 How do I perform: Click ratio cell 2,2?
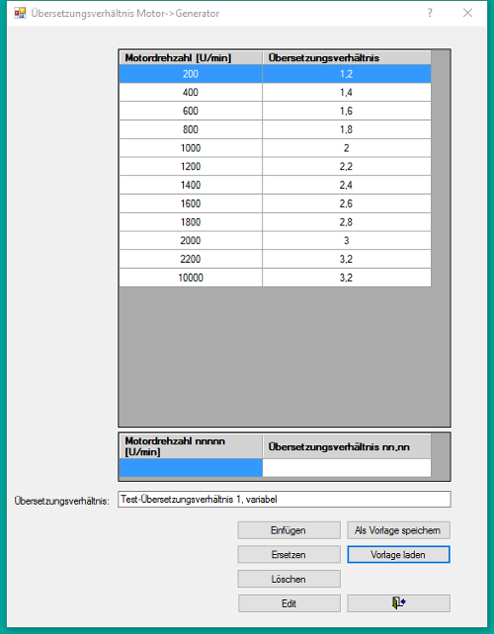(x=347, y=167)
